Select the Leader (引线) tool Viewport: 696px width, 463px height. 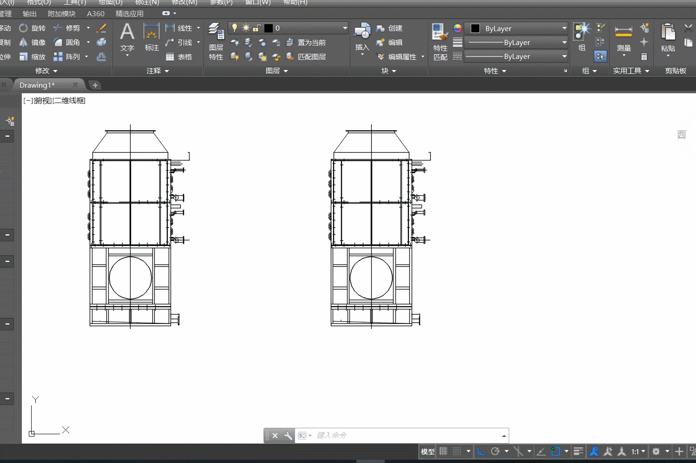click(x=179, y=43)
